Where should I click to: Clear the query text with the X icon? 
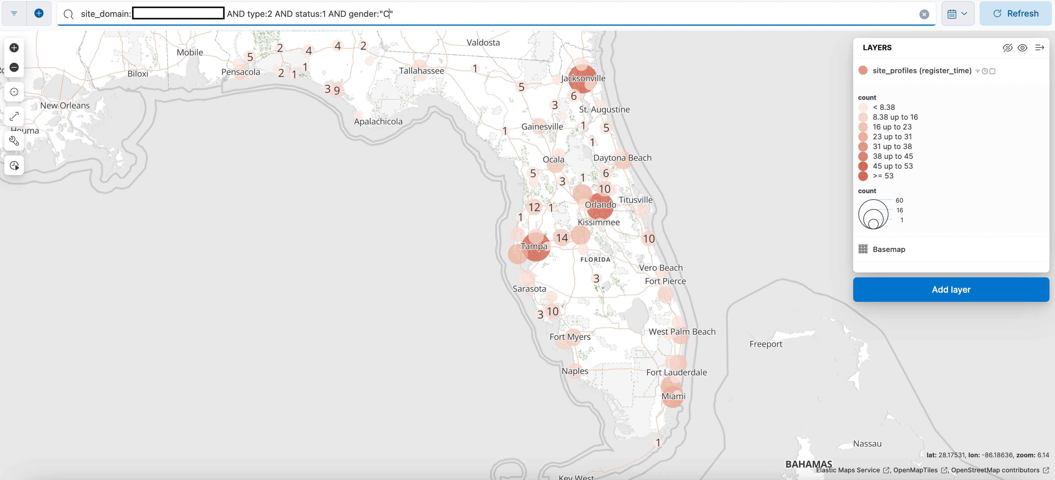924,14
